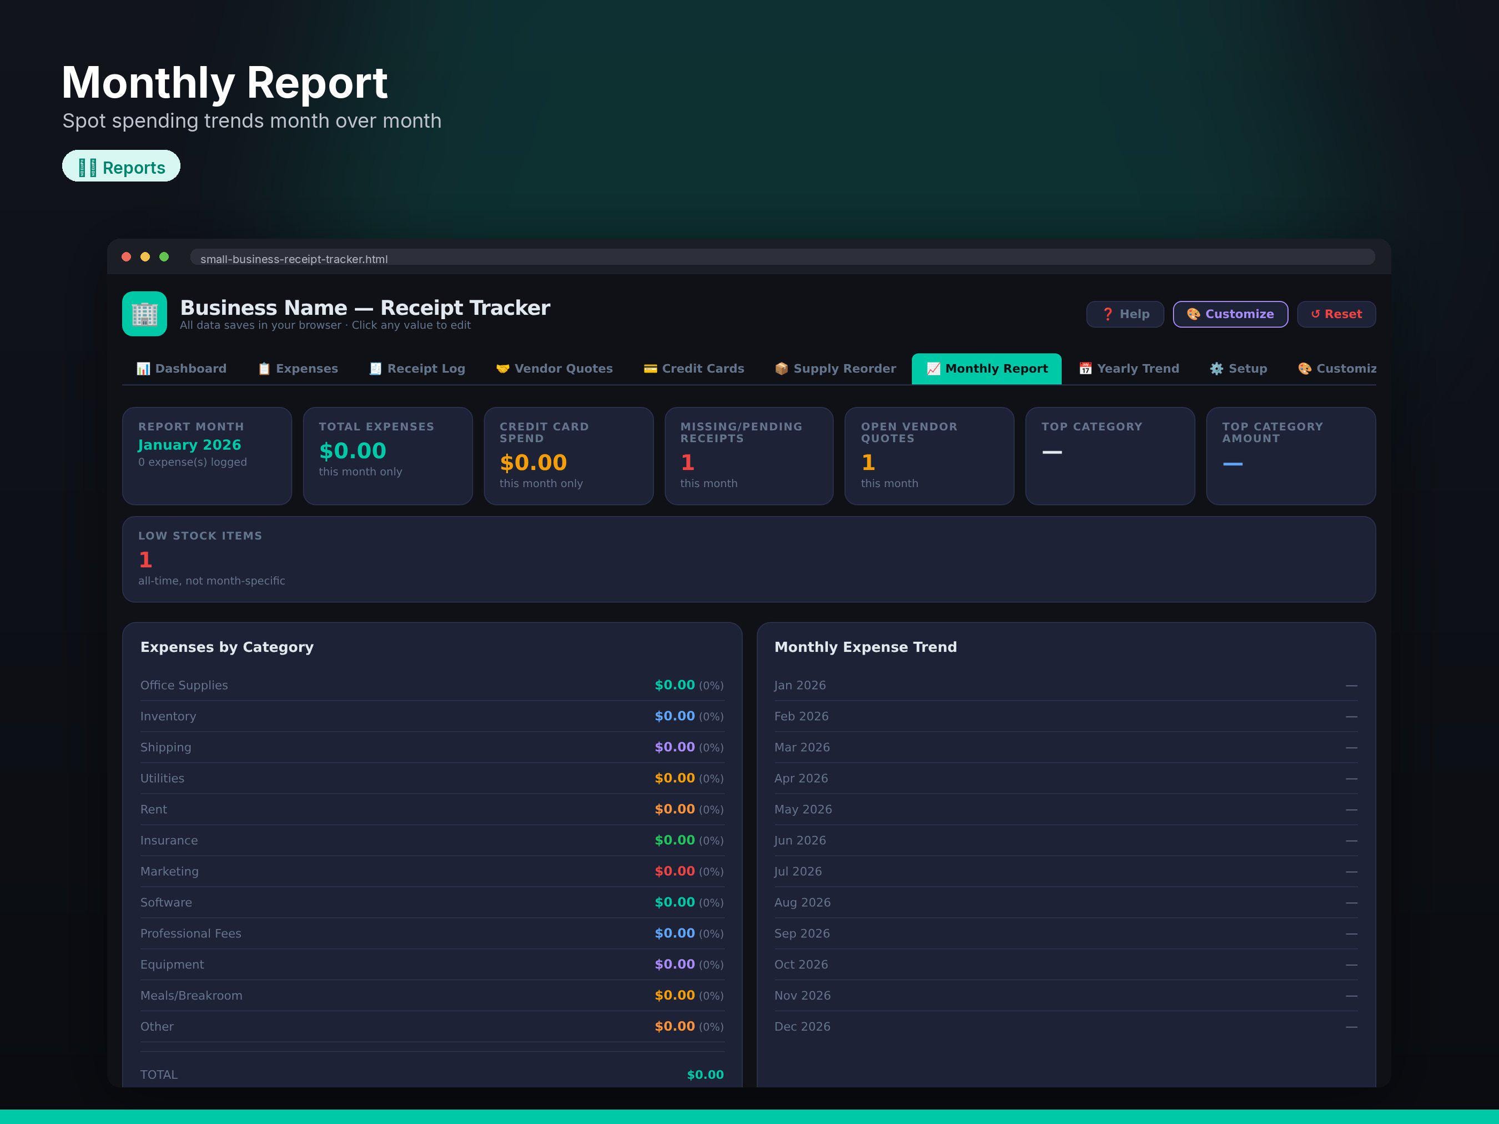The height and width of the screenshot is (1124, 1499).
Task: Open the Help button
Action: (1125, 314)
